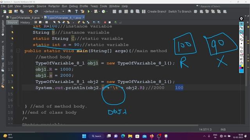250x140 pixels.
Task: Open the File menu
Action: [3, 6]
